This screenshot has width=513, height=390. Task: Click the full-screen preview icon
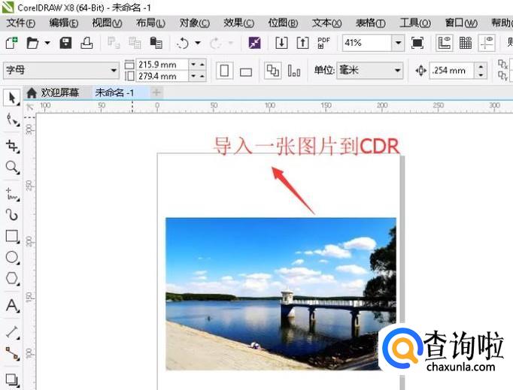(417, 43)
